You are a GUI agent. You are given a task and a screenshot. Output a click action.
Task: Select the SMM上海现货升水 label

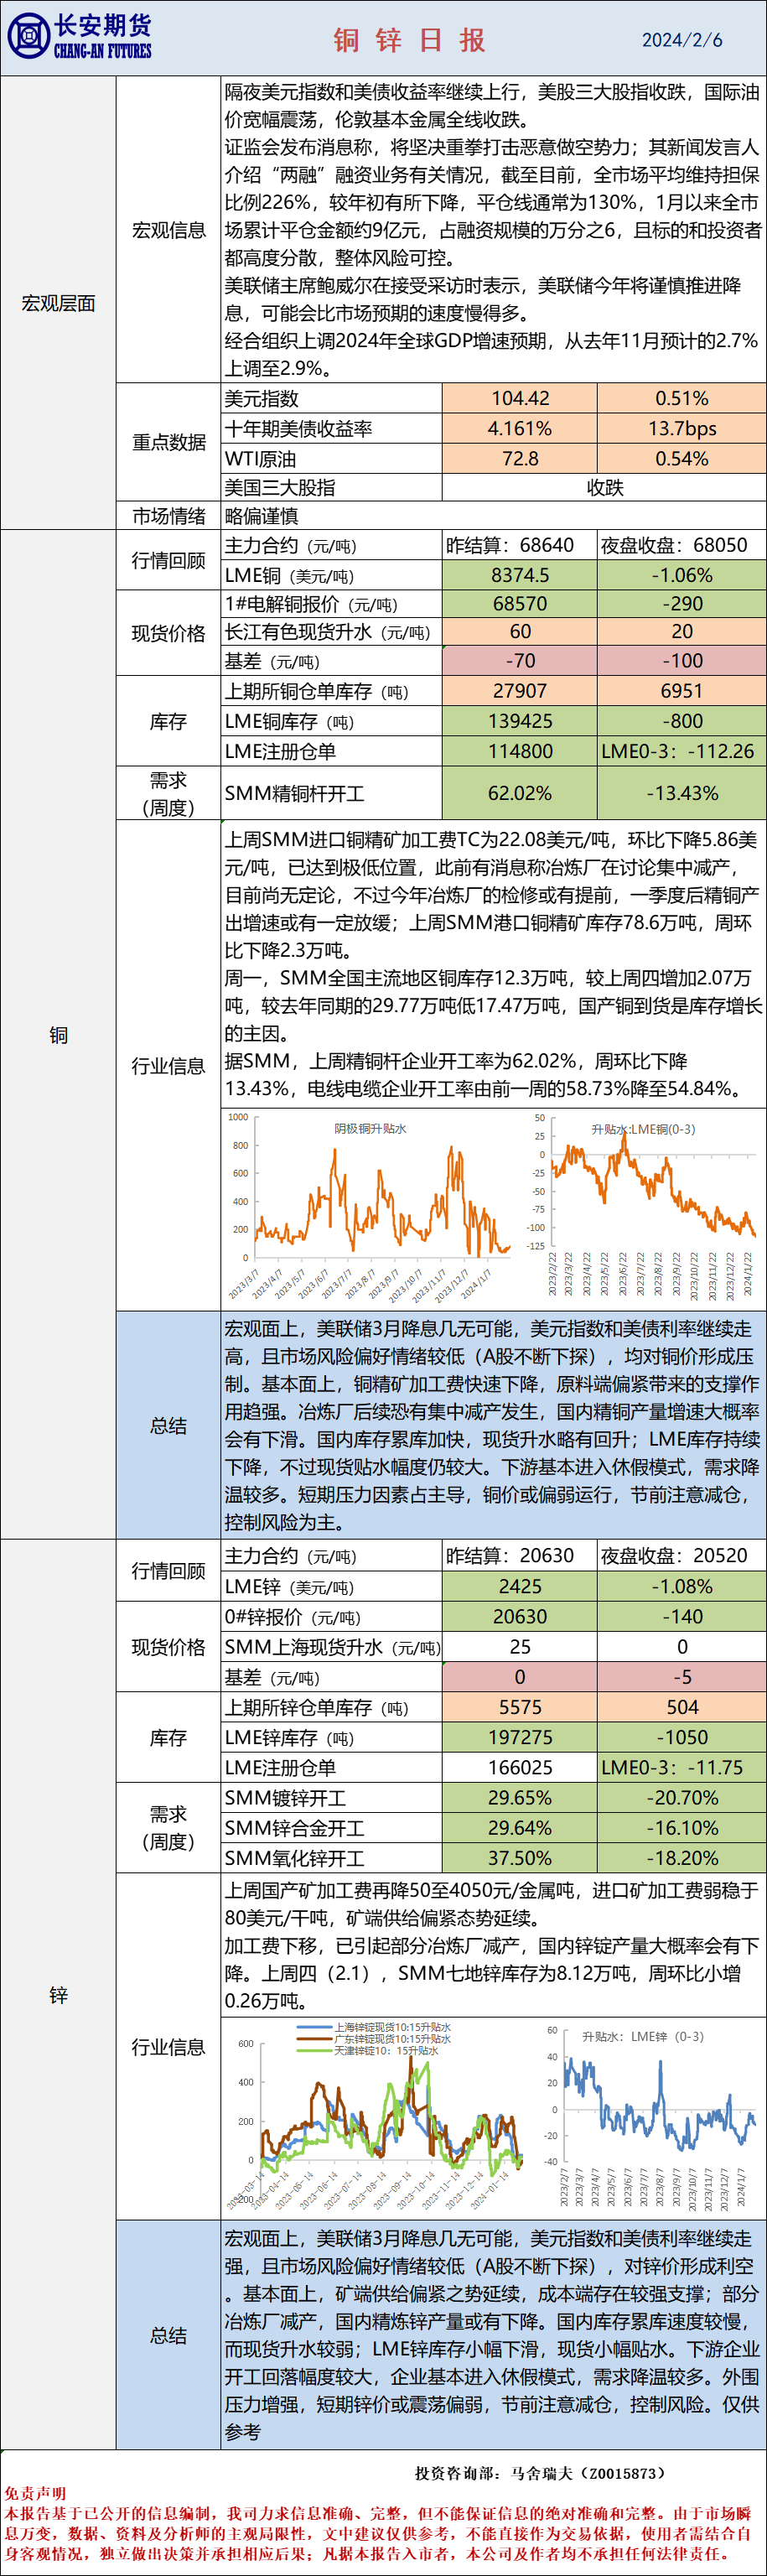click(332, 1646)
